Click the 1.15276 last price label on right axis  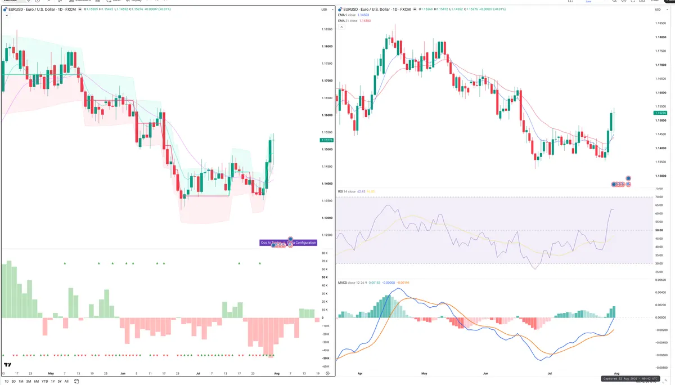point(661,113)
